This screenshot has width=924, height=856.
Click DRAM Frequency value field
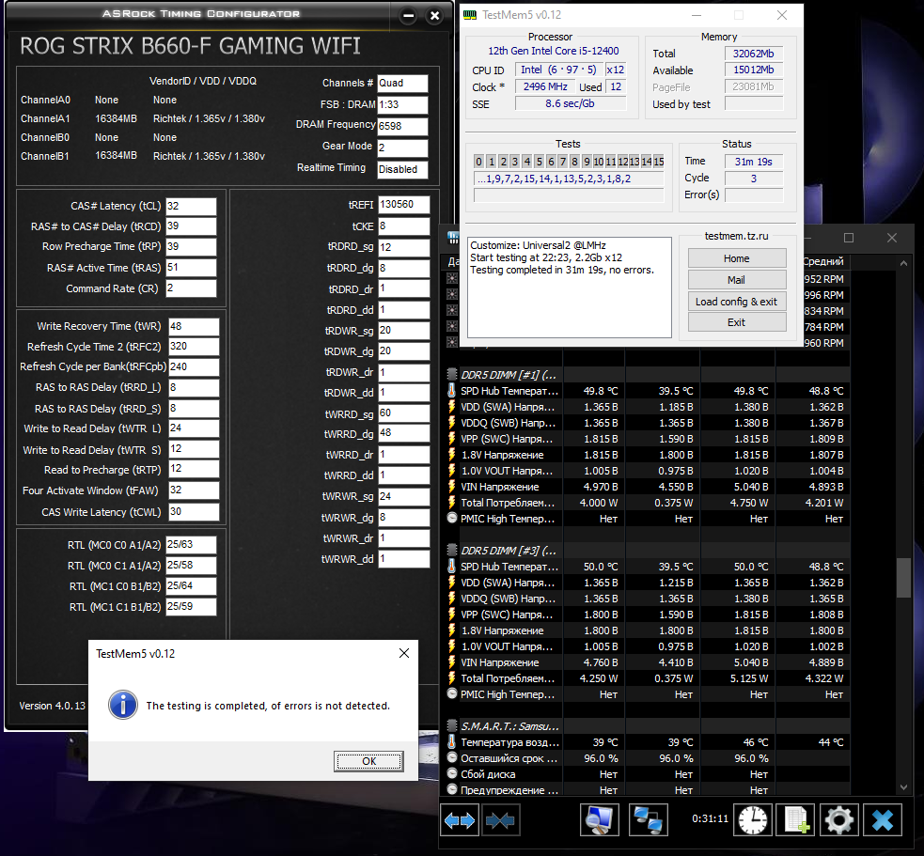coord(402,126)
